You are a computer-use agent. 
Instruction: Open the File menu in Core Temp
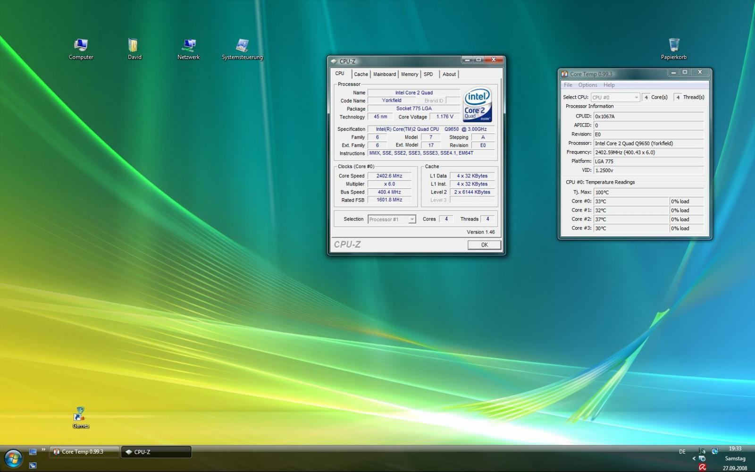[x=568, y=85]
